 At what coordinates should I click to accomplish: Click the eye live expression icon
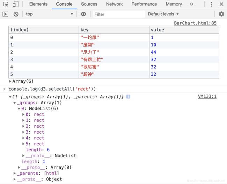(83, 14)
